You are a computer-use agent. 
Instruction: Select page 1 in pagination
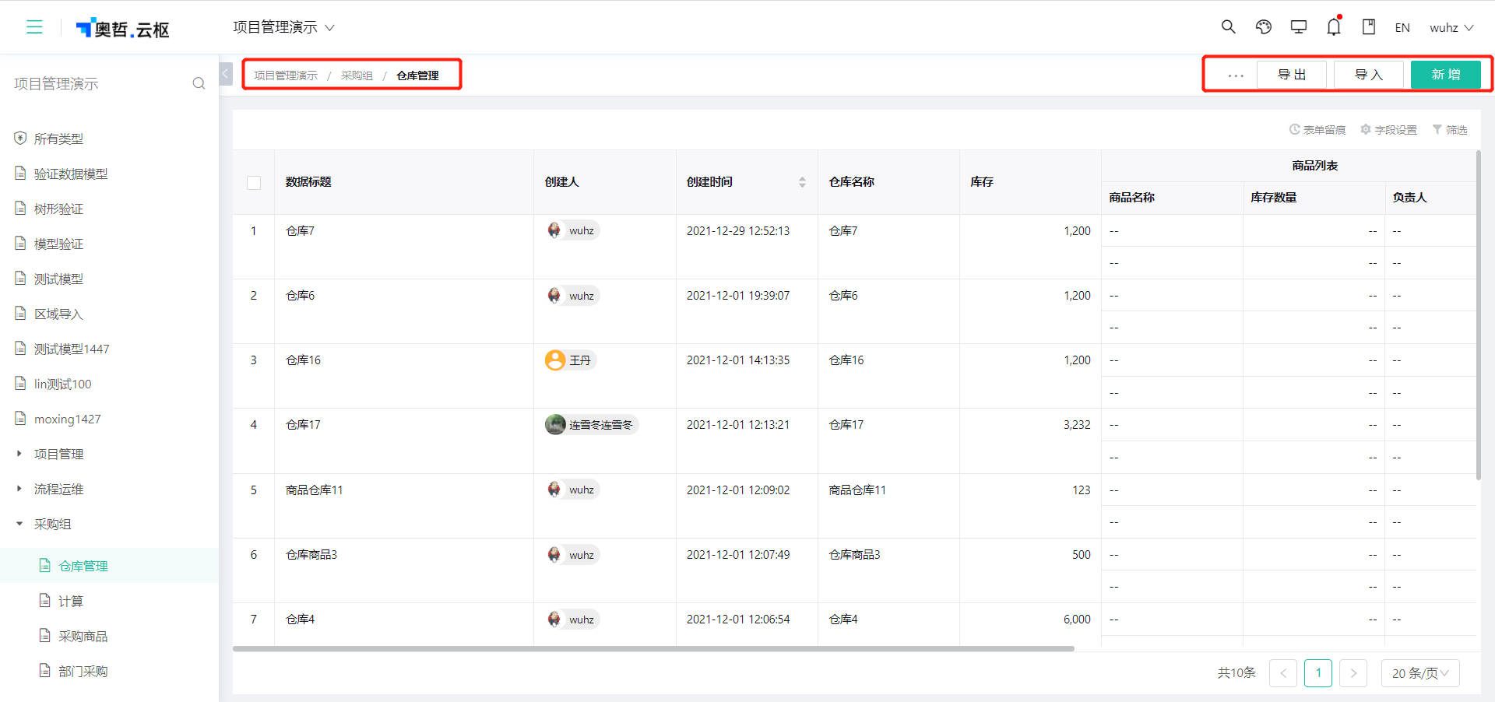1318,673
